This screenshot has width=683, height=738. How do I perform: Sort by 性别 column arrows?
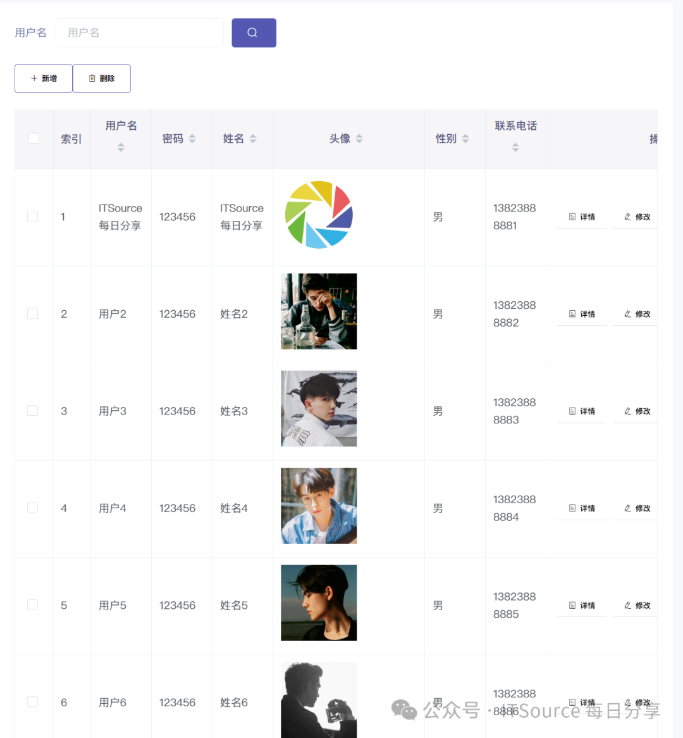point(465,139)
